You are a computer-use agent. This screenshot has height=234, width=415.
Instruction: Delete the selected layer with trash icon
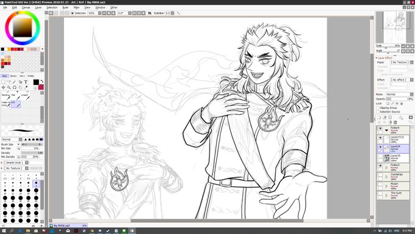click(x=395, y=122)
